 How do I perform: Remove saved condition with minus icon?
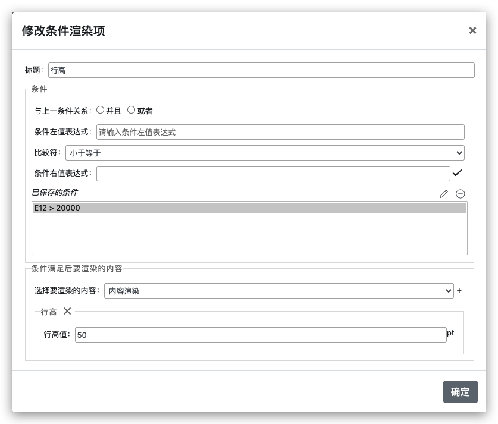click(x=460, y=194)
